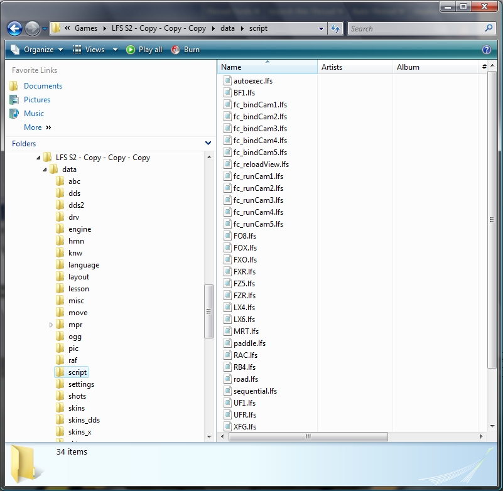Viewport: 503px width, 491px height.
Task: Select RB4.lfs file name
Action: pyautogui.click(x=244, y=367)
